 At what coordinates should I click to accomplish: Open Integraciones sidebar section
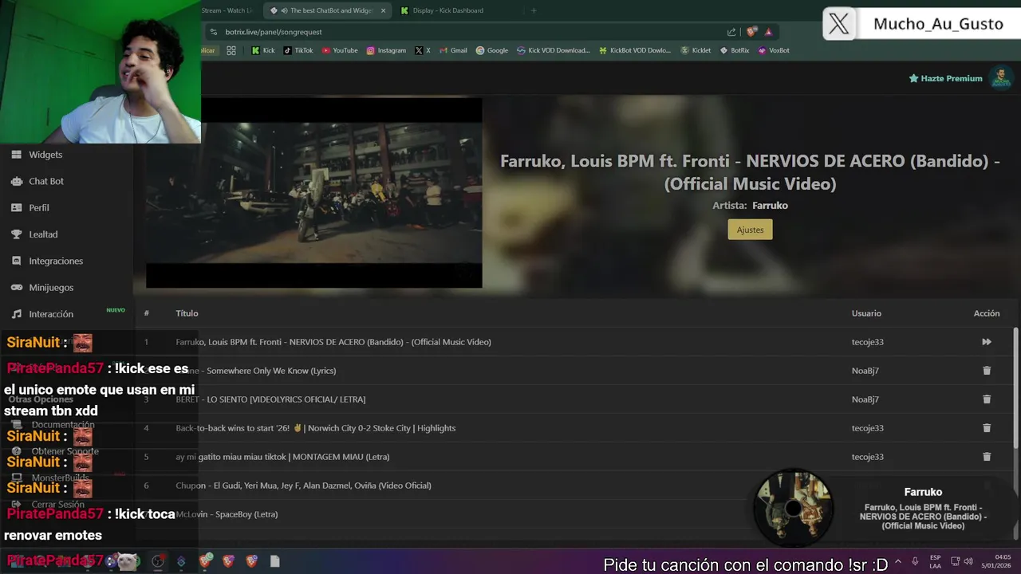tap(56, 261)
